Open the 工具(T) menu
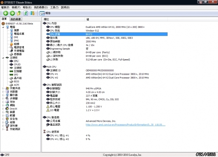 54,7
